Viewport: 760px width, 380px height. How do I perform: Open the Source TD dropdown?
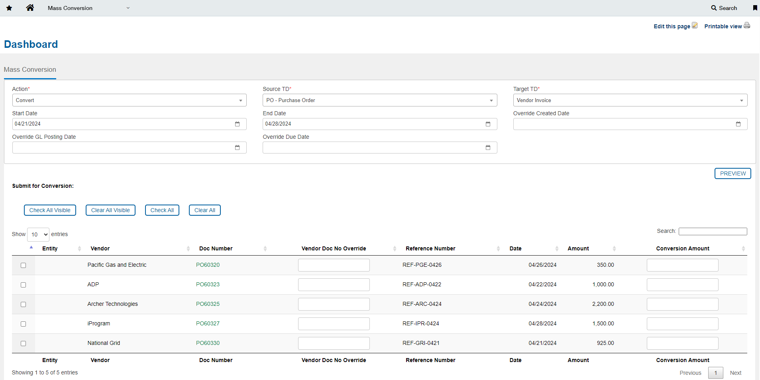coord(379,100)
